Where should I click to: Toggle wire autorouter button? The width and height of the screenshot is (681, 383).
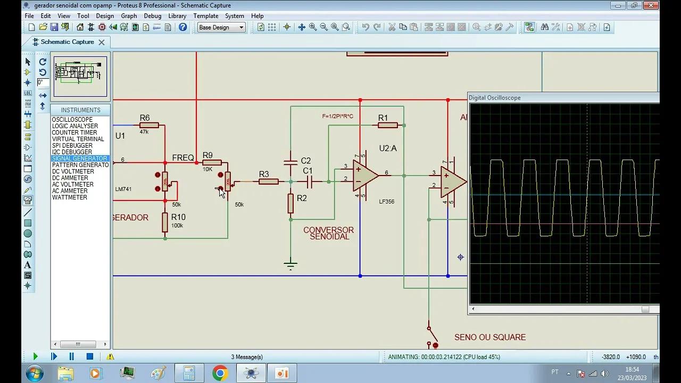(529, 27)
